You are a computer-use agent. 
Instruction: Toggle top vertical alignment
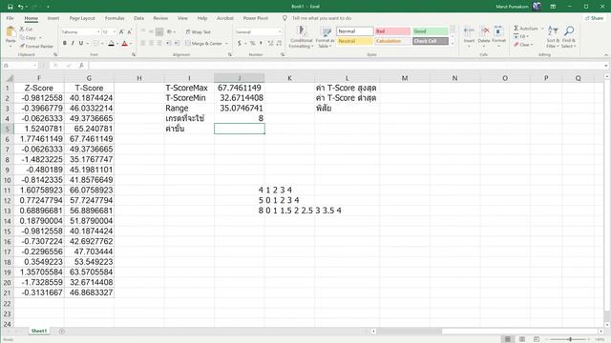[x=143, y=31]
